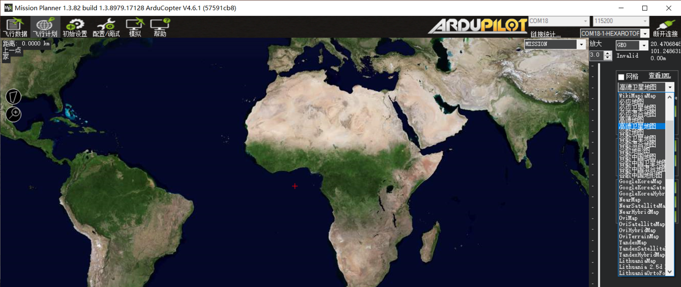Open 配置/调试 config tuning screen
The height and width of the screenshot is (287, 681).
click(x=106, y=27)
